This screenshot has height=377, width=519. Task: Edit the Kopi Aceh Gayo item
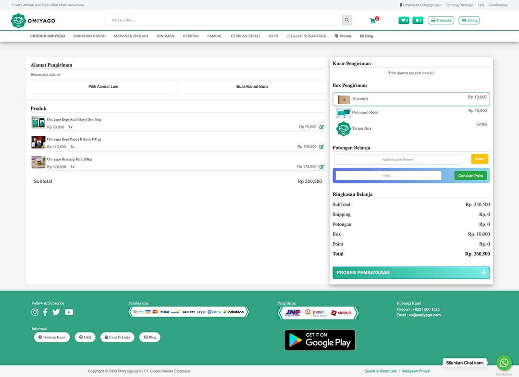tap(321, 127)
